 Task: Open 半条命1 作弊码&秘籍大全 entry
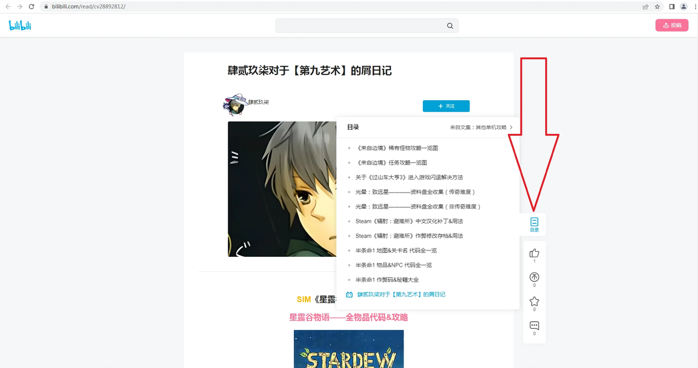click(x=387, y=280)
